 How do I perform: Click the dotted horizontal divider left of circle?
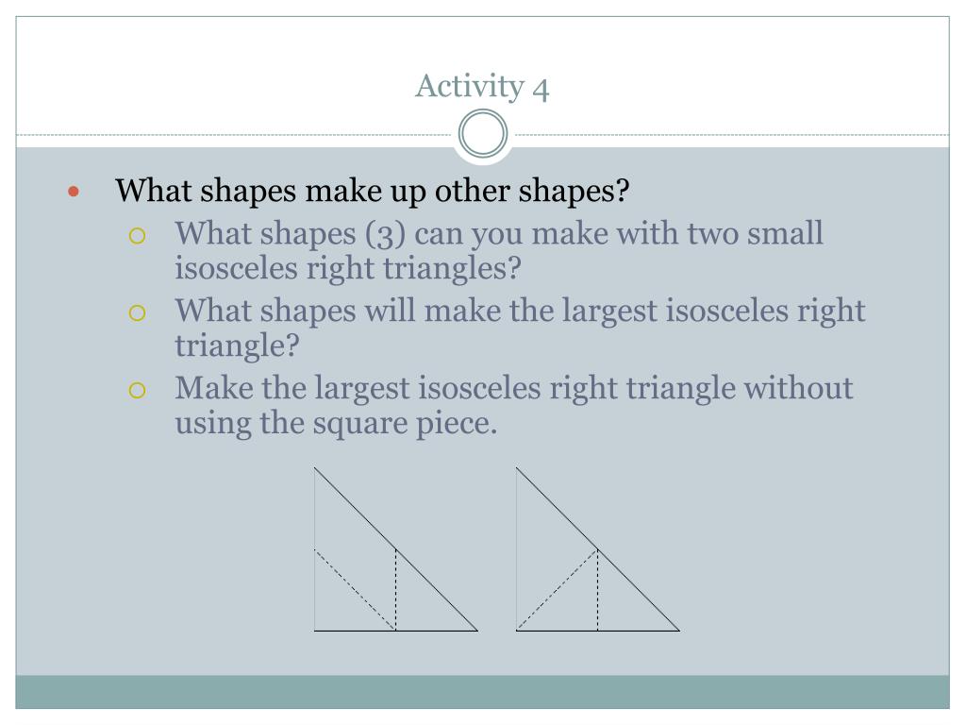click(x=234, y=134)
